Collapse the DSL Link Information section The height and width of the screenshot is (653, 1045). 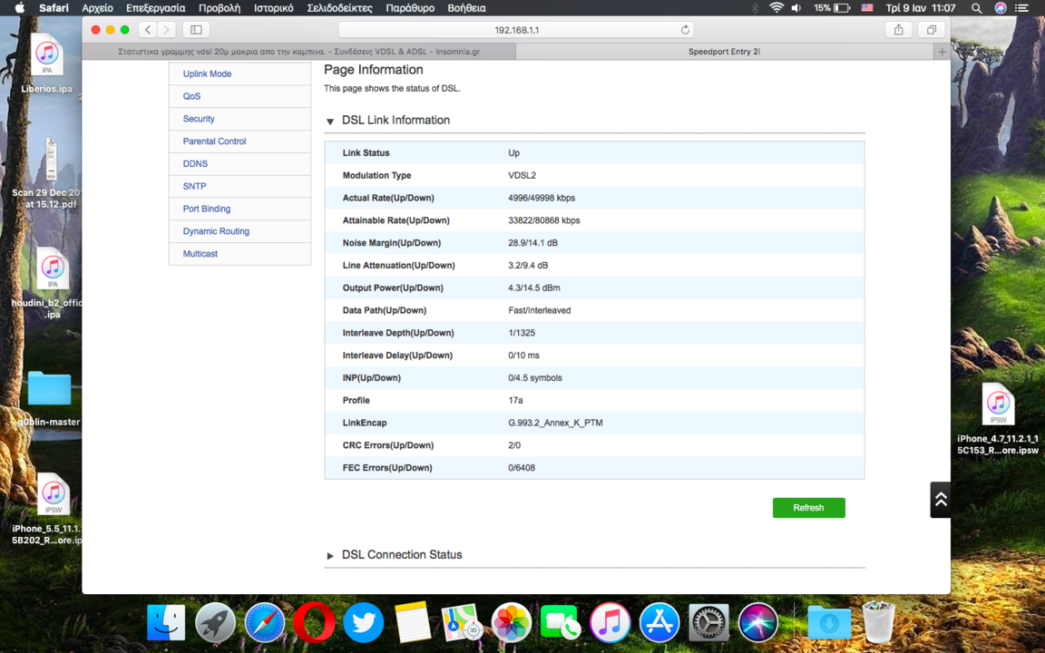tap(330, 122)
